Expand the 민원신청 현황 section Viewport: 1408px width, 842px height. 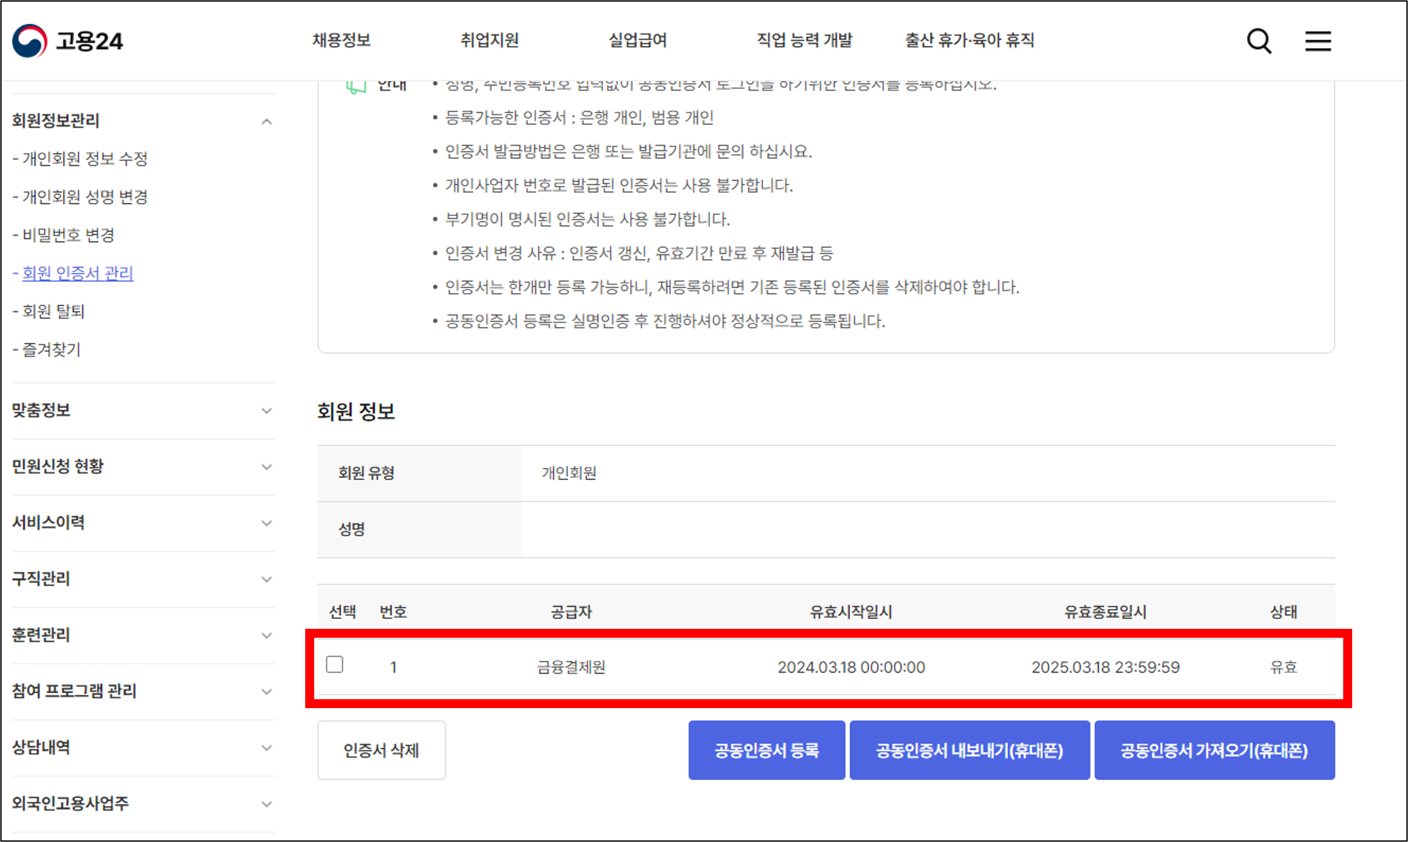click(266, 467)
